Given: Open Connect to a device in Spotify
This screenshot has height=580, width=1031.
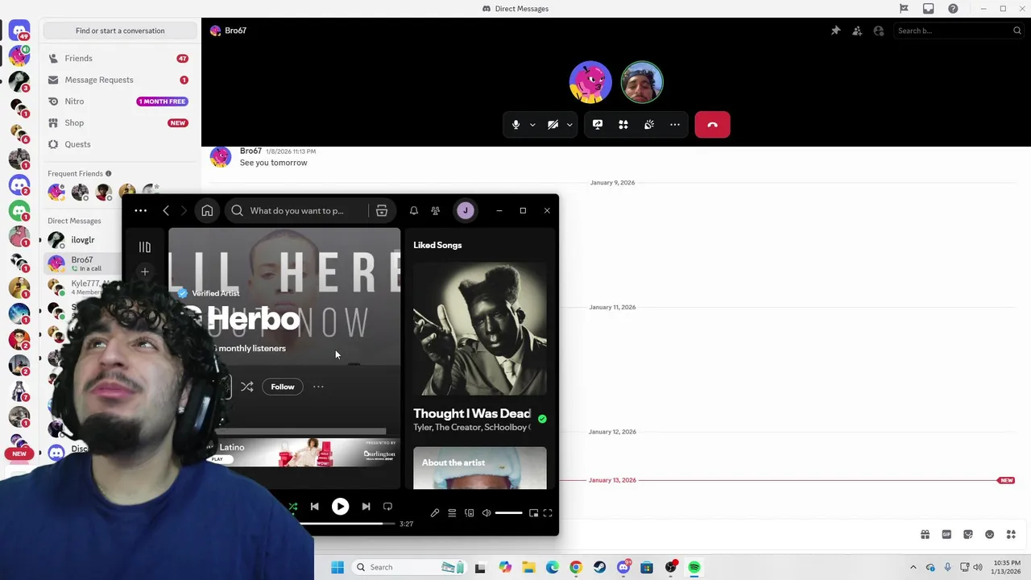Looking at the screenshot, I should [470, 513].
